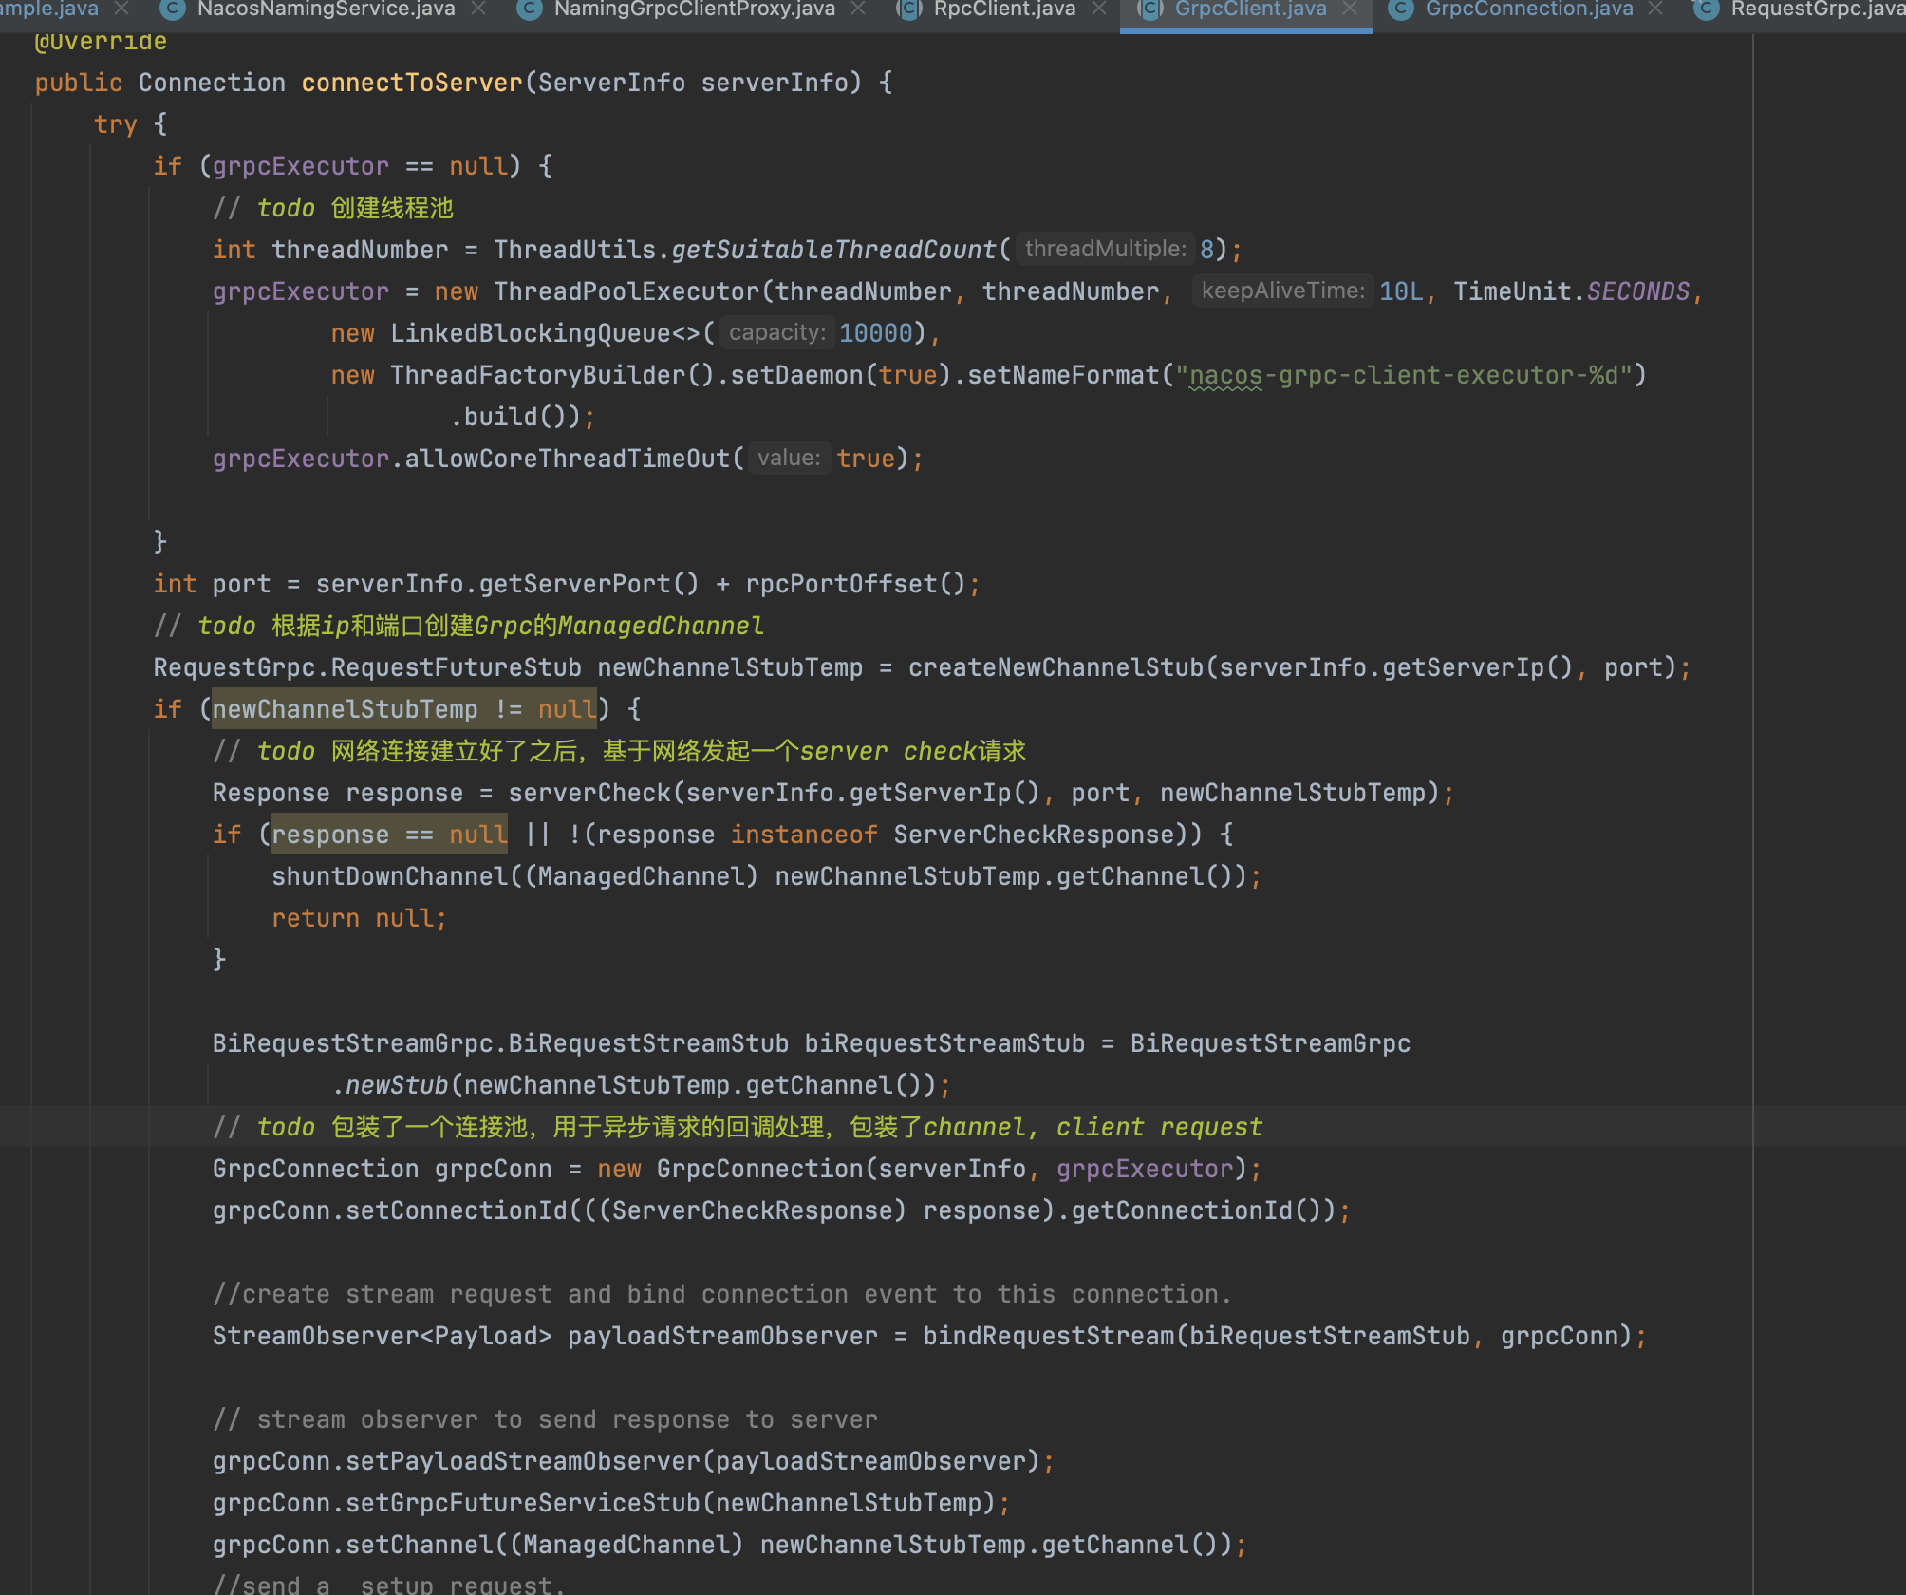Click the 10000 queue capacity value
The height and width of the screenshot is (1595, 1906).
click(x=875, y=333)
